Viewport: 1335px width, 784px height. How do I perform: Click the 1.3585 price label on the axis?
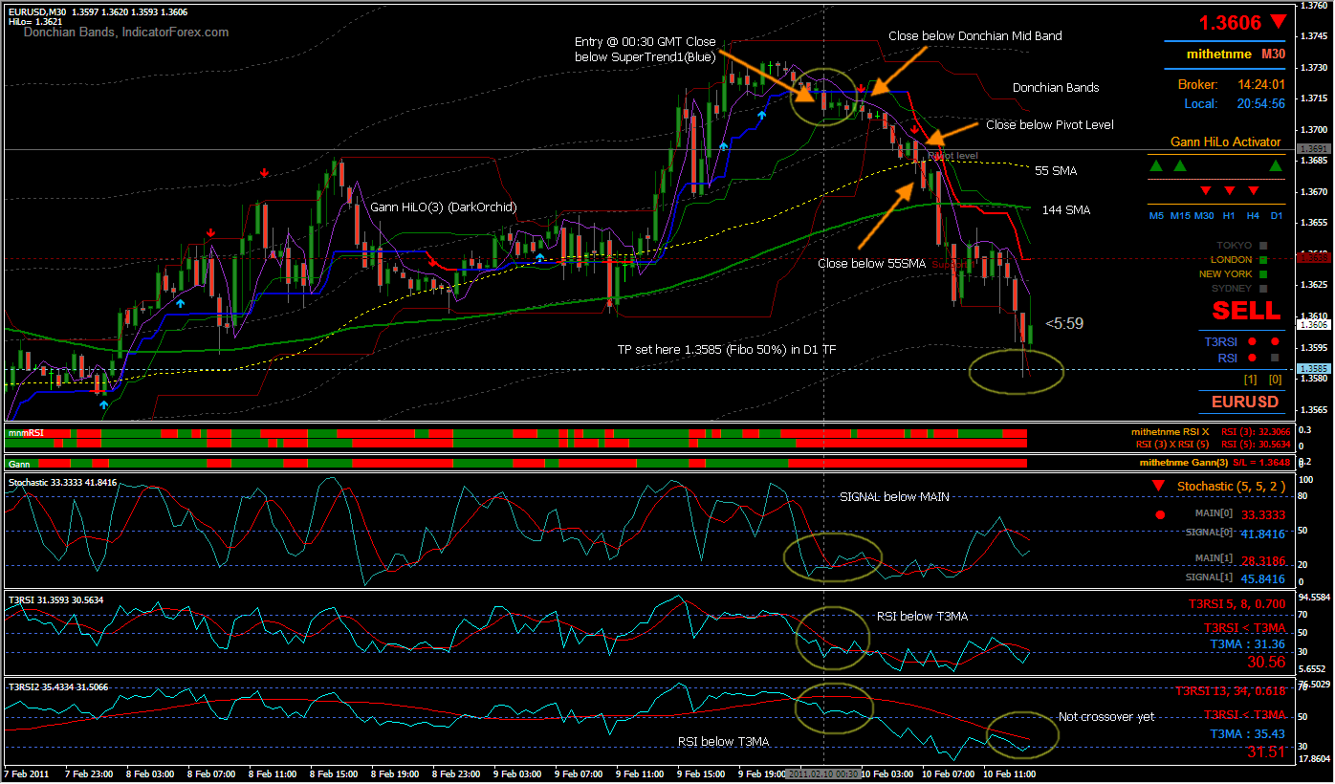[1312, 369]
